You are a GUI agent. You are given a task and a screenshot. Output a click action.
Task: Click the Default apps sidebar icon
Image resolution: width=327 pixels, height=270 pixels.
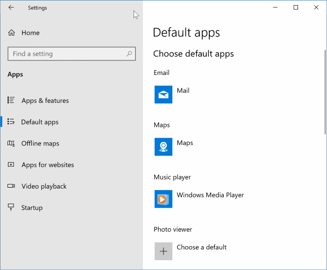tap(11, 122)
